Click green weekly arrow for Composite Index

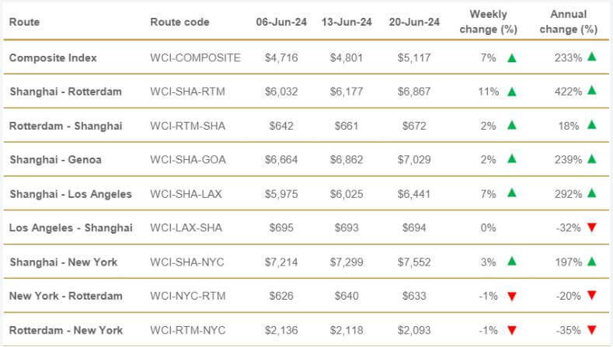click(511, 57)
